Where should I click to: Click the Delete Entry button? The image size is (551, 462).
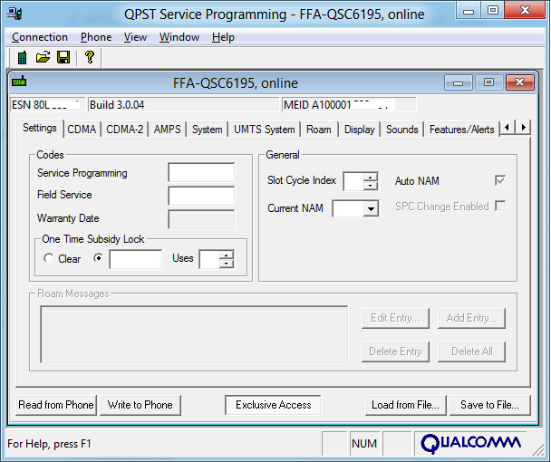[x=395, y=351]
